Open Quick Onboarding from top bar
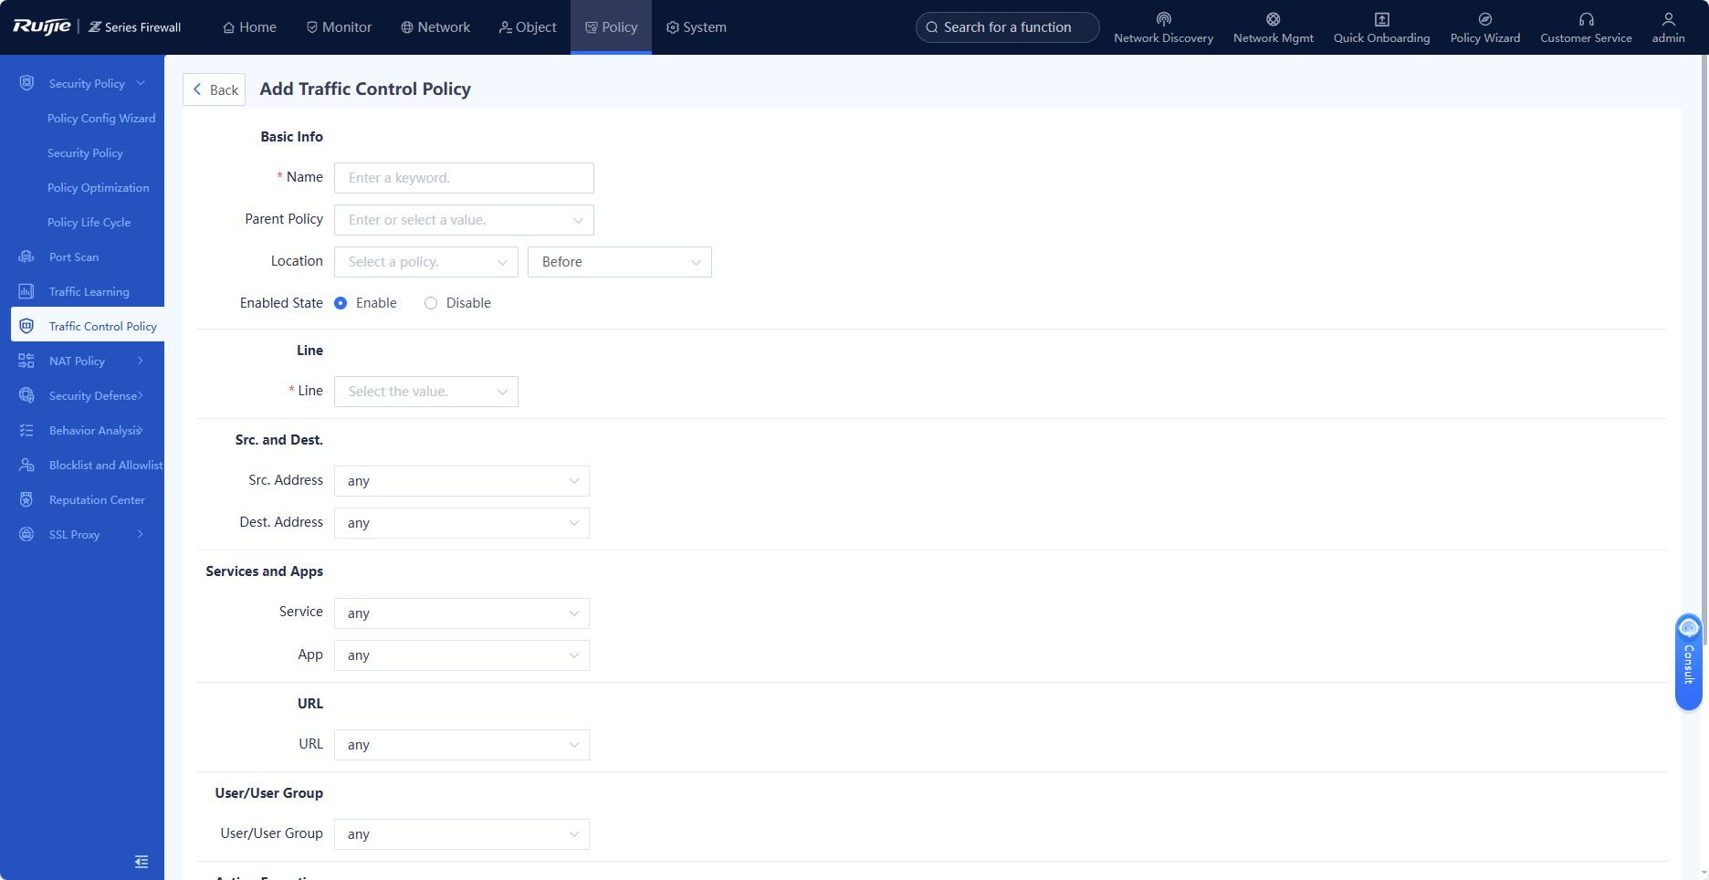The width and height of the screenshot is (1709, 880). pos(1381,19)
